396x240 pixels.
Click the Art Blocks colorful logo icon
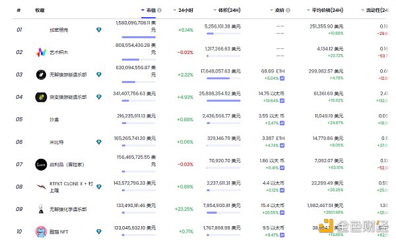pyautogui.click(x=41, y=52)
